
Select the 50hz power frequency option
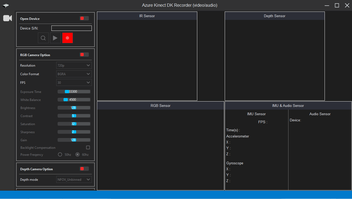point(60,154)
